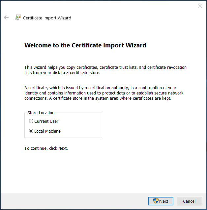Click the 'Certificate Import Wizard' title text

(x=47, y=18)
